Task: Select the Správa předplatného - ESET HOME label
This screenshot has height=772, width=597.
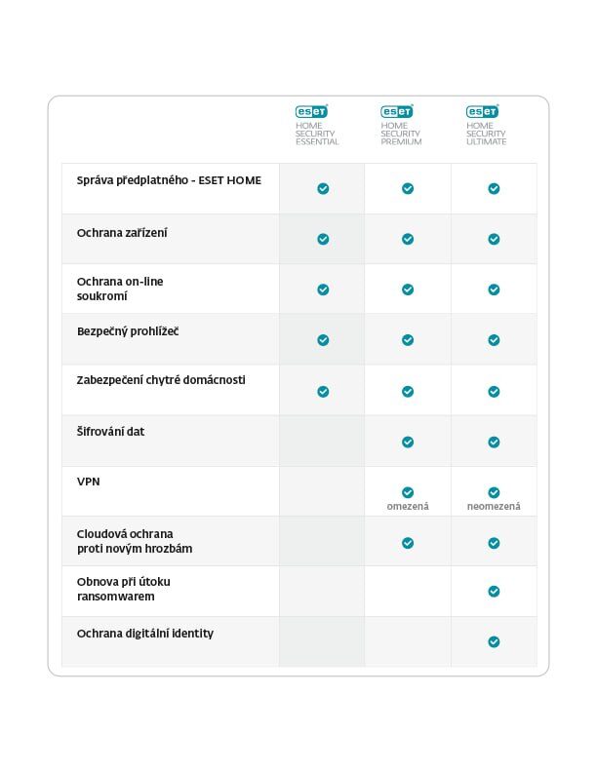Action: (169, 180)
